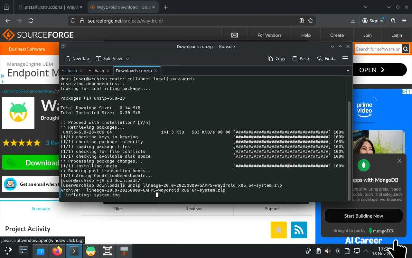Open Waydroid app from the taskbar

(x=91, y=251)
